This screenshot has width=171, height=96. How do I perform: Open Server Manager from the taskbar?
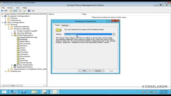pos(14,92)
